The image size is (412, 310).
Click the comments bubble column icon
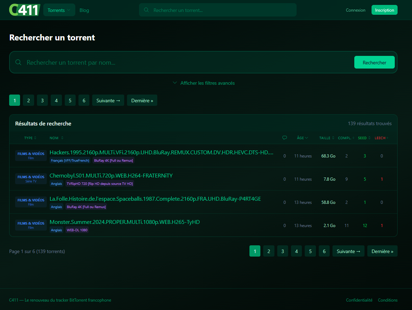[x=285, y=138]
